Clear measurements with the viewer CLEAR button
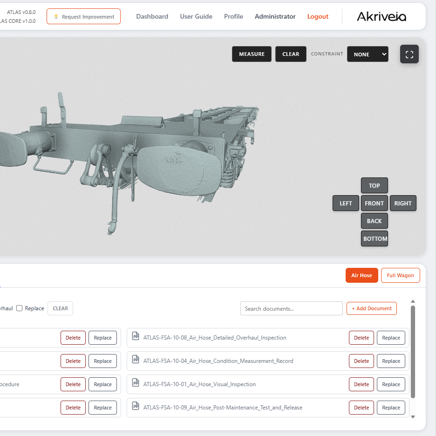 point(291,54)
